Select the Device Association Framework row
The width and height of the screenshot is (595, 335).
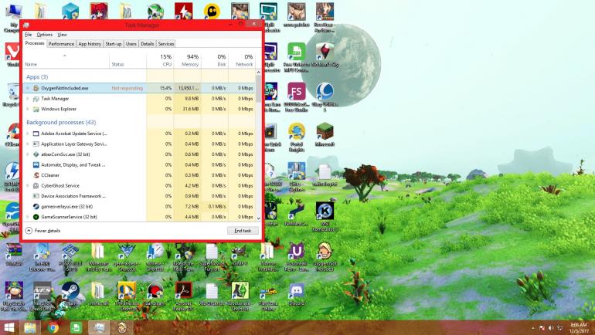click(x=139, y=196)
